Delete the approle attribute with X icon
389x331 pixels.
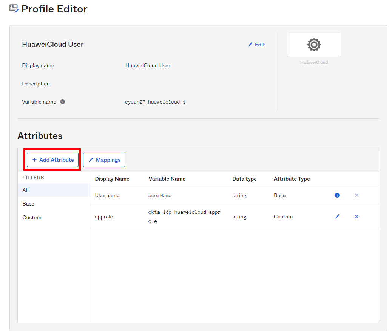357,217
